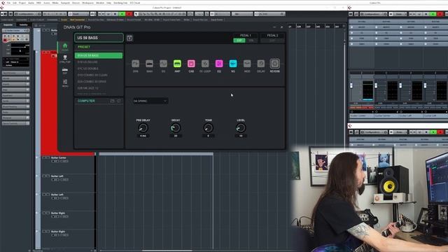Select the MOD effect block
448x252 pixels.
click(x=247, y=64)
